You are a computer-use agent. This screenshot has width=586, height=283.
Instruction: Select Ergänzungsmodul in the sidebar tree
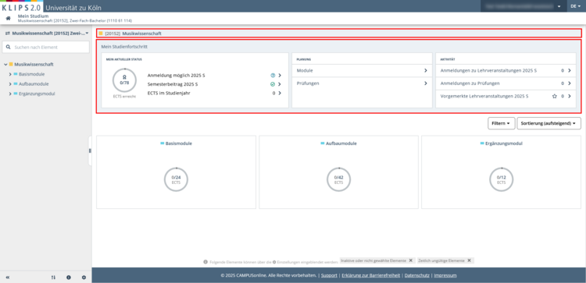[x=37, y=94]
